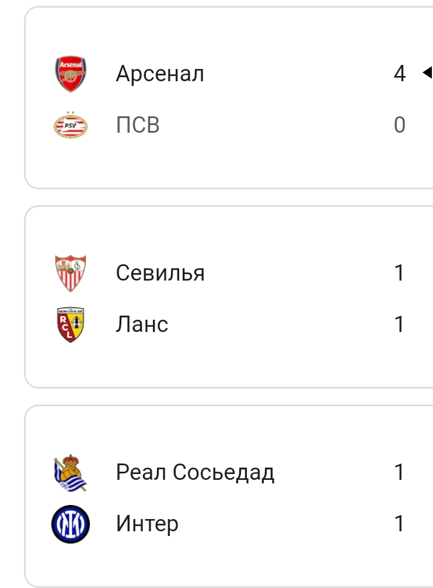433x588 pixels.
Task: Click PSV's score of 0
Action: [x=400, y=125]
